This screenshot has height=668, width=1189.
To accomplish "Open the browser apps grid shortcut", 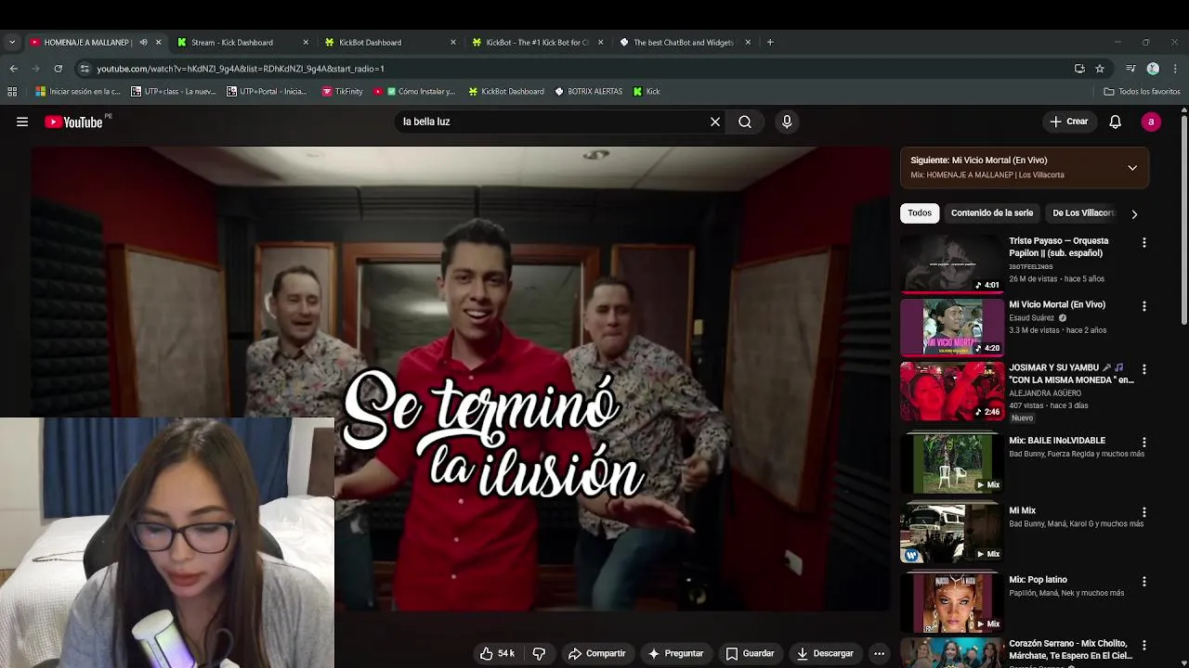I will click(12, 91).
